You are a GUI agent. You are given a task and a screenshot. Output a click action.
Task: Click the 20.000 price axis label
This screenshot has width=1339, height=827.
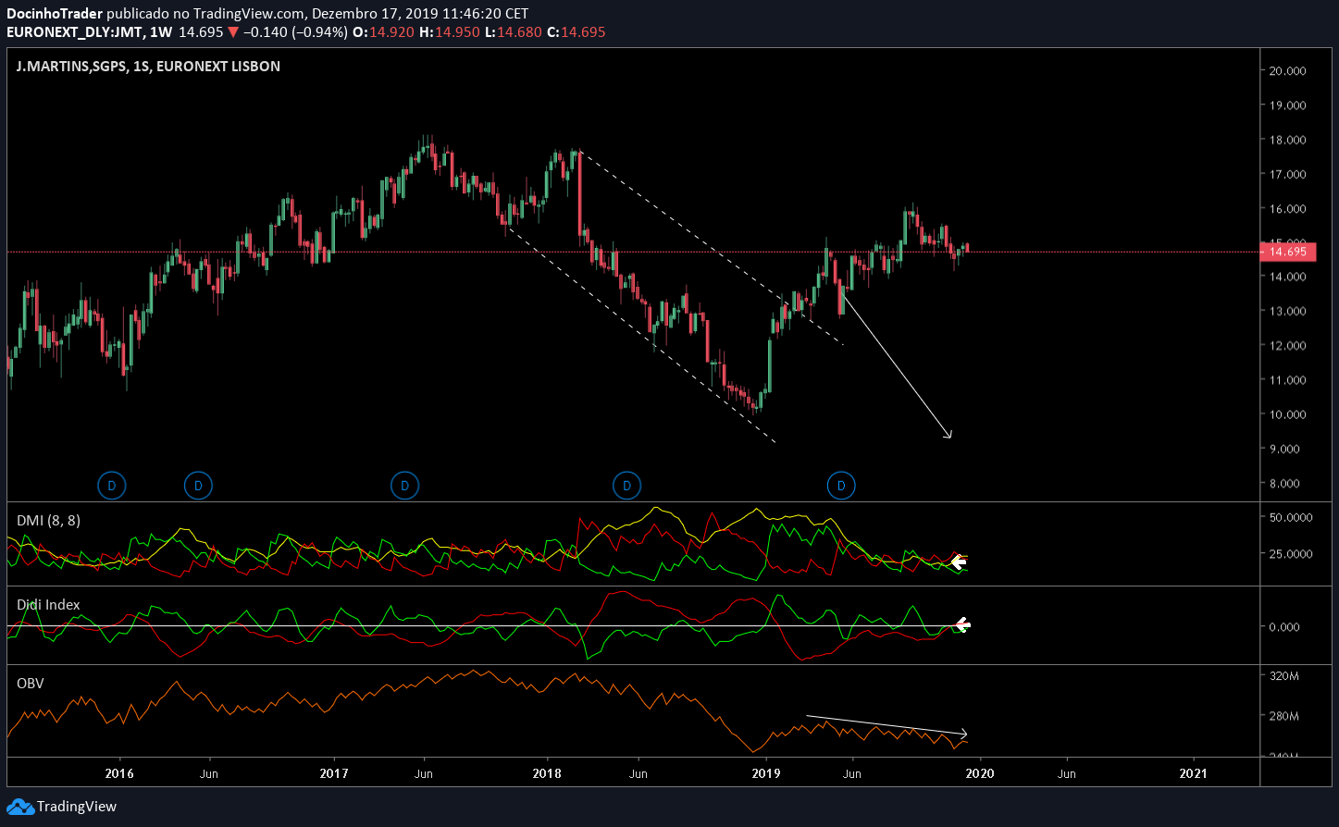point(1287,71)
